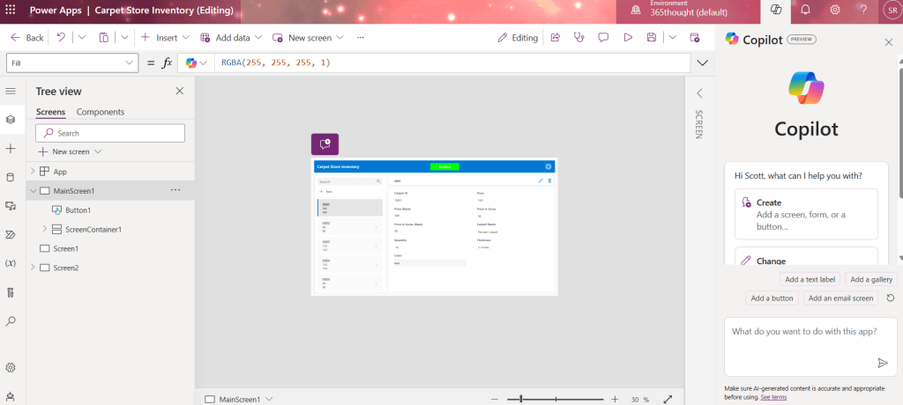Click the Share app icon
This screenshot has width=903, height=405.
[x=556, y=38]
